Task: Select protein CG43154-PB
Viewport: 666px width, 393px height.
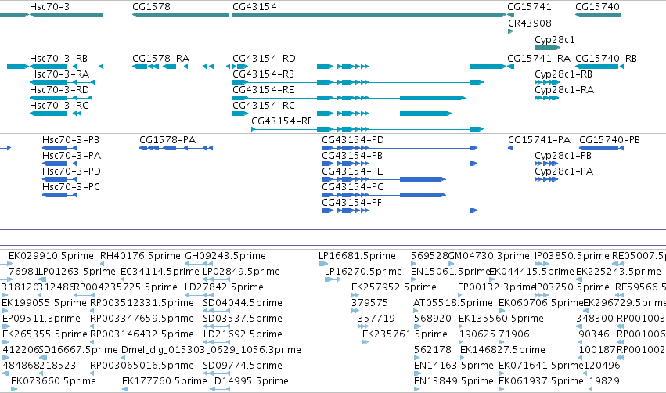Action: coord(352,156)
